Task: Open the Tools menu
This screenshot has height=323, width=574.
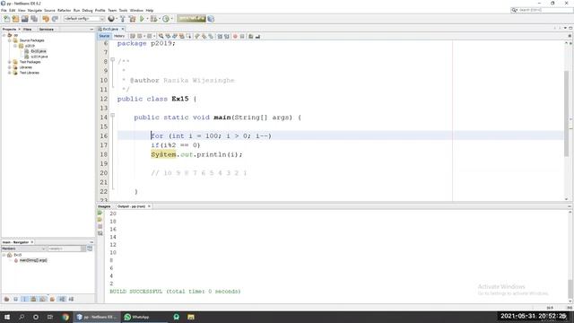Action: [123, 10]
